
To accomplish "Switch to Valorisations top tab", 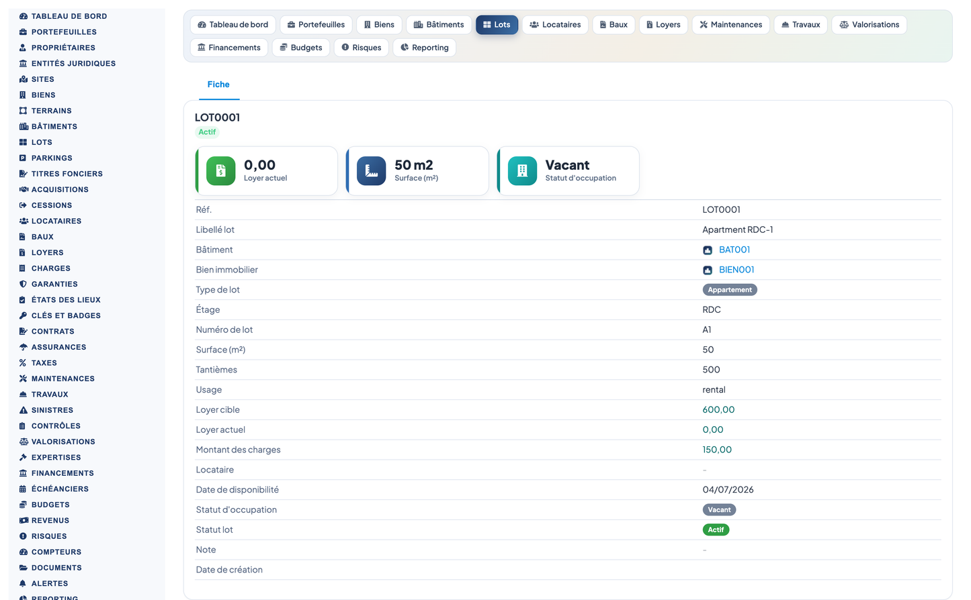I will coord(869,25).
